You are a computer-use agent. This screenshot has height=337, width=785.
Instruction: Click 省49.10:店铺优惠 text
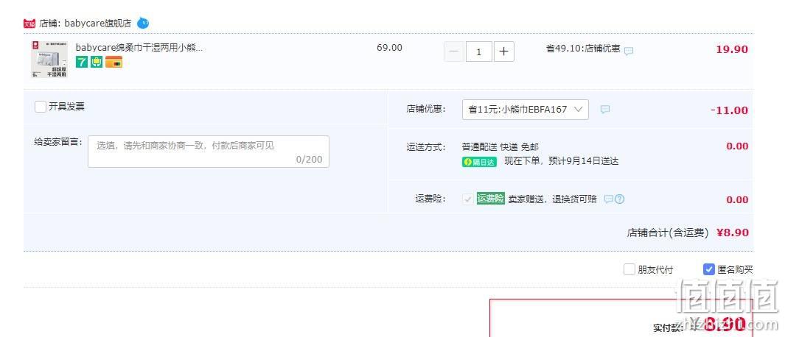[x=583, y=49]
